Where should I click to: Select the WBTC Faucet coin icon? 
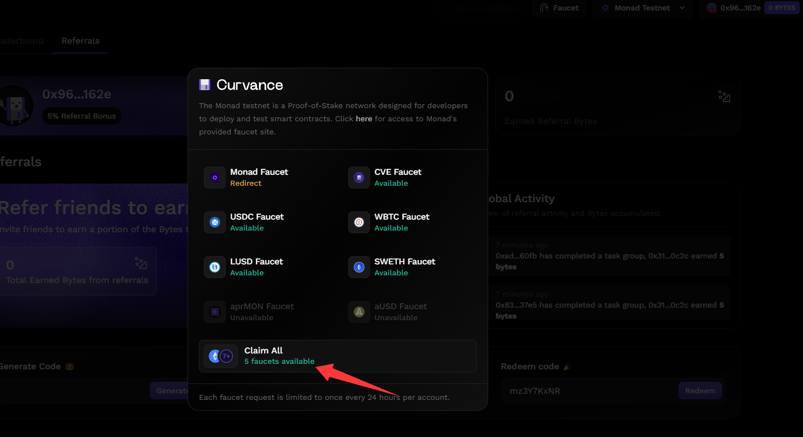tap(359, 222)
